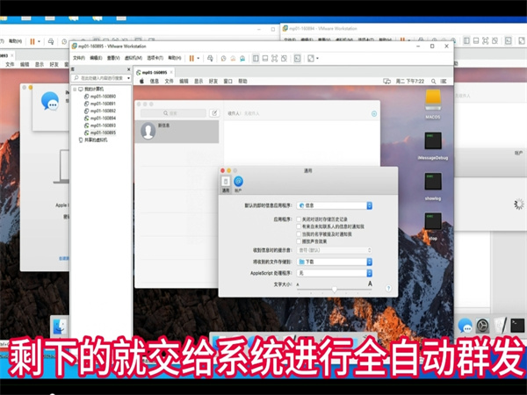Click the search field in Messages window
This screenshot has width=527, height=395.
click(172, 113)
